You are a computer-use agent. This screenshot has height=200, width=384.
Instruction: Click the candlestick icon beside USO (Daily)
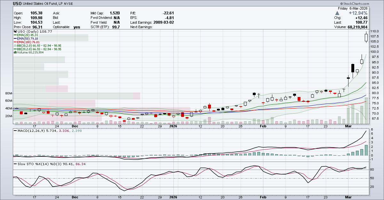(15, 32)
